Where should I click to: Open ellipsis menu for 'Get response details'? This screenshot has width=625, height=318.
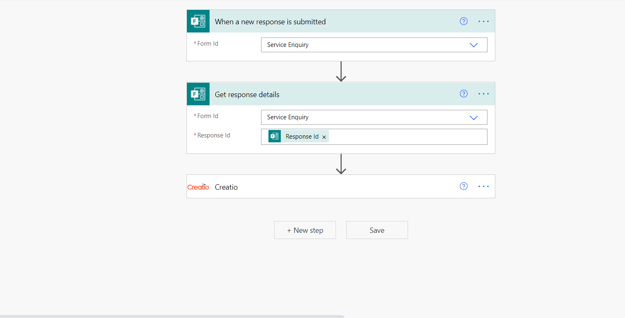tap(483, 94)
